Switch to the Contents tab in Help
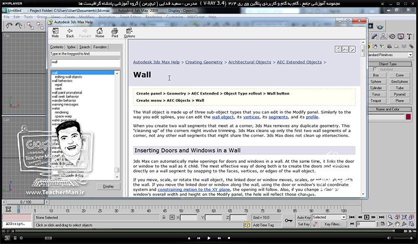 click(x=57, y=47)
